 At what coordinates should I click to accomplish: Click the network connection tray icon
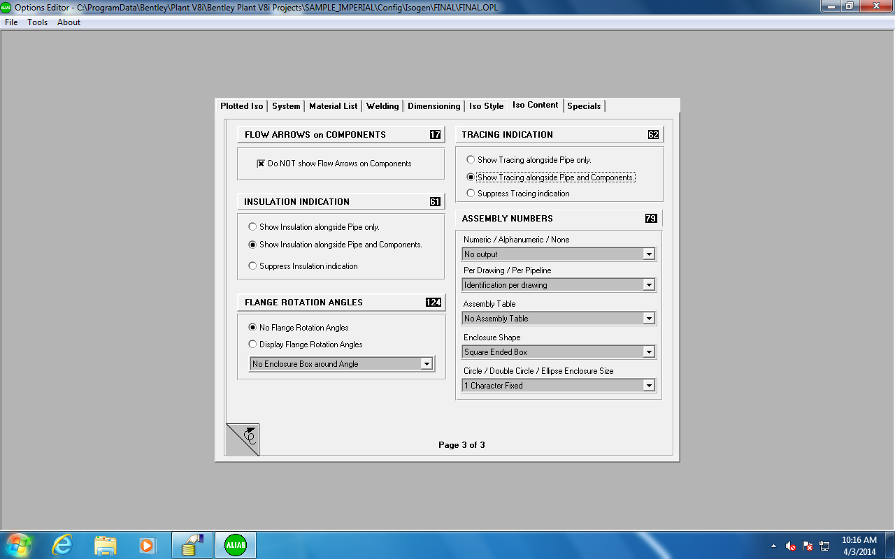click(824, 546)
